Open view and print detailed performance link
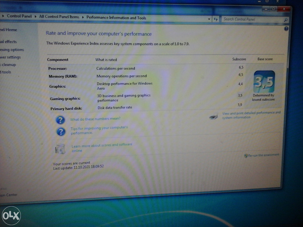This screenshot has width=303, height=227. (251, 115)
